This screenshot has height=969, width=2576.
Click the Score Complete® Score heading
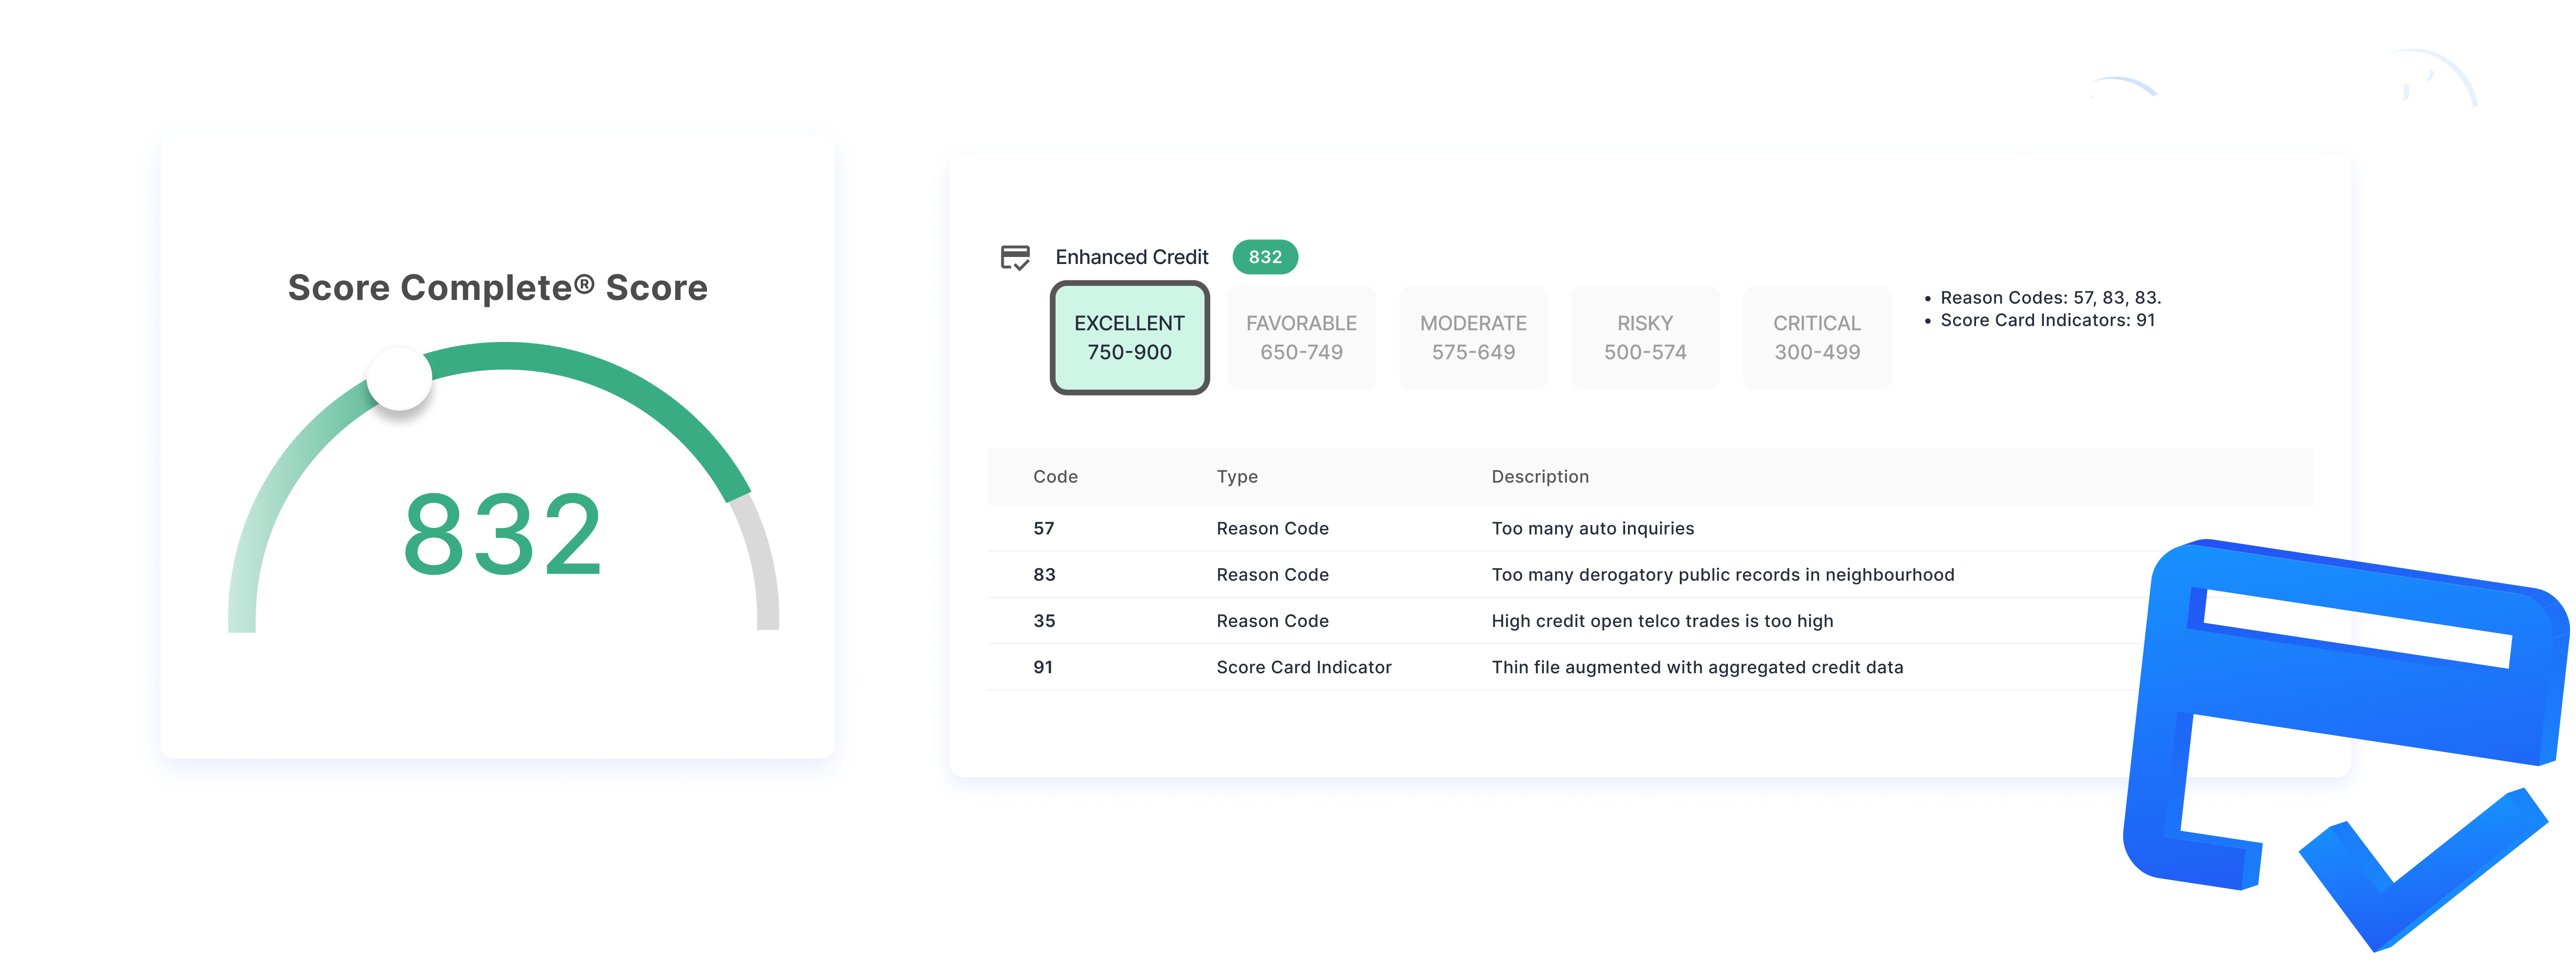(498, 288)
